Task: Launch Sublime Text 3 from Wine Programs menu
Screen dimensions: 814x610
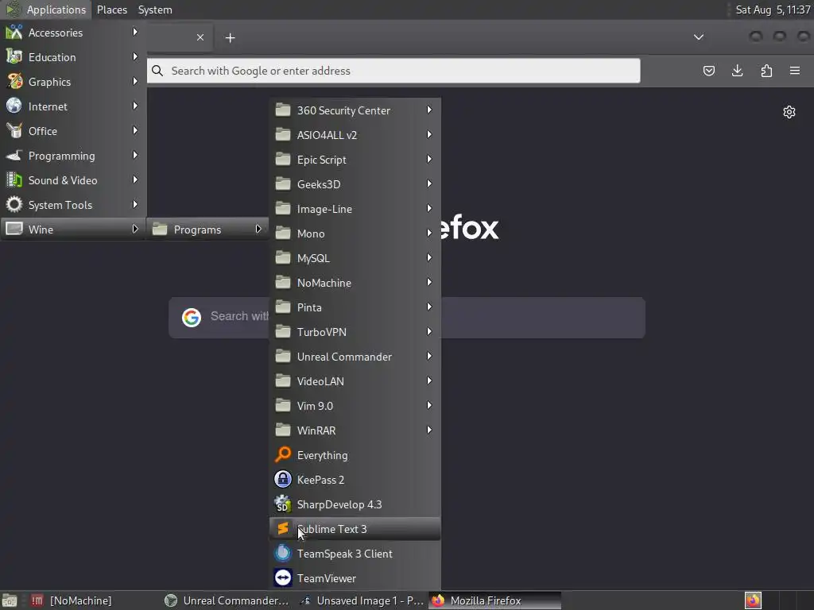Action: 355,529
